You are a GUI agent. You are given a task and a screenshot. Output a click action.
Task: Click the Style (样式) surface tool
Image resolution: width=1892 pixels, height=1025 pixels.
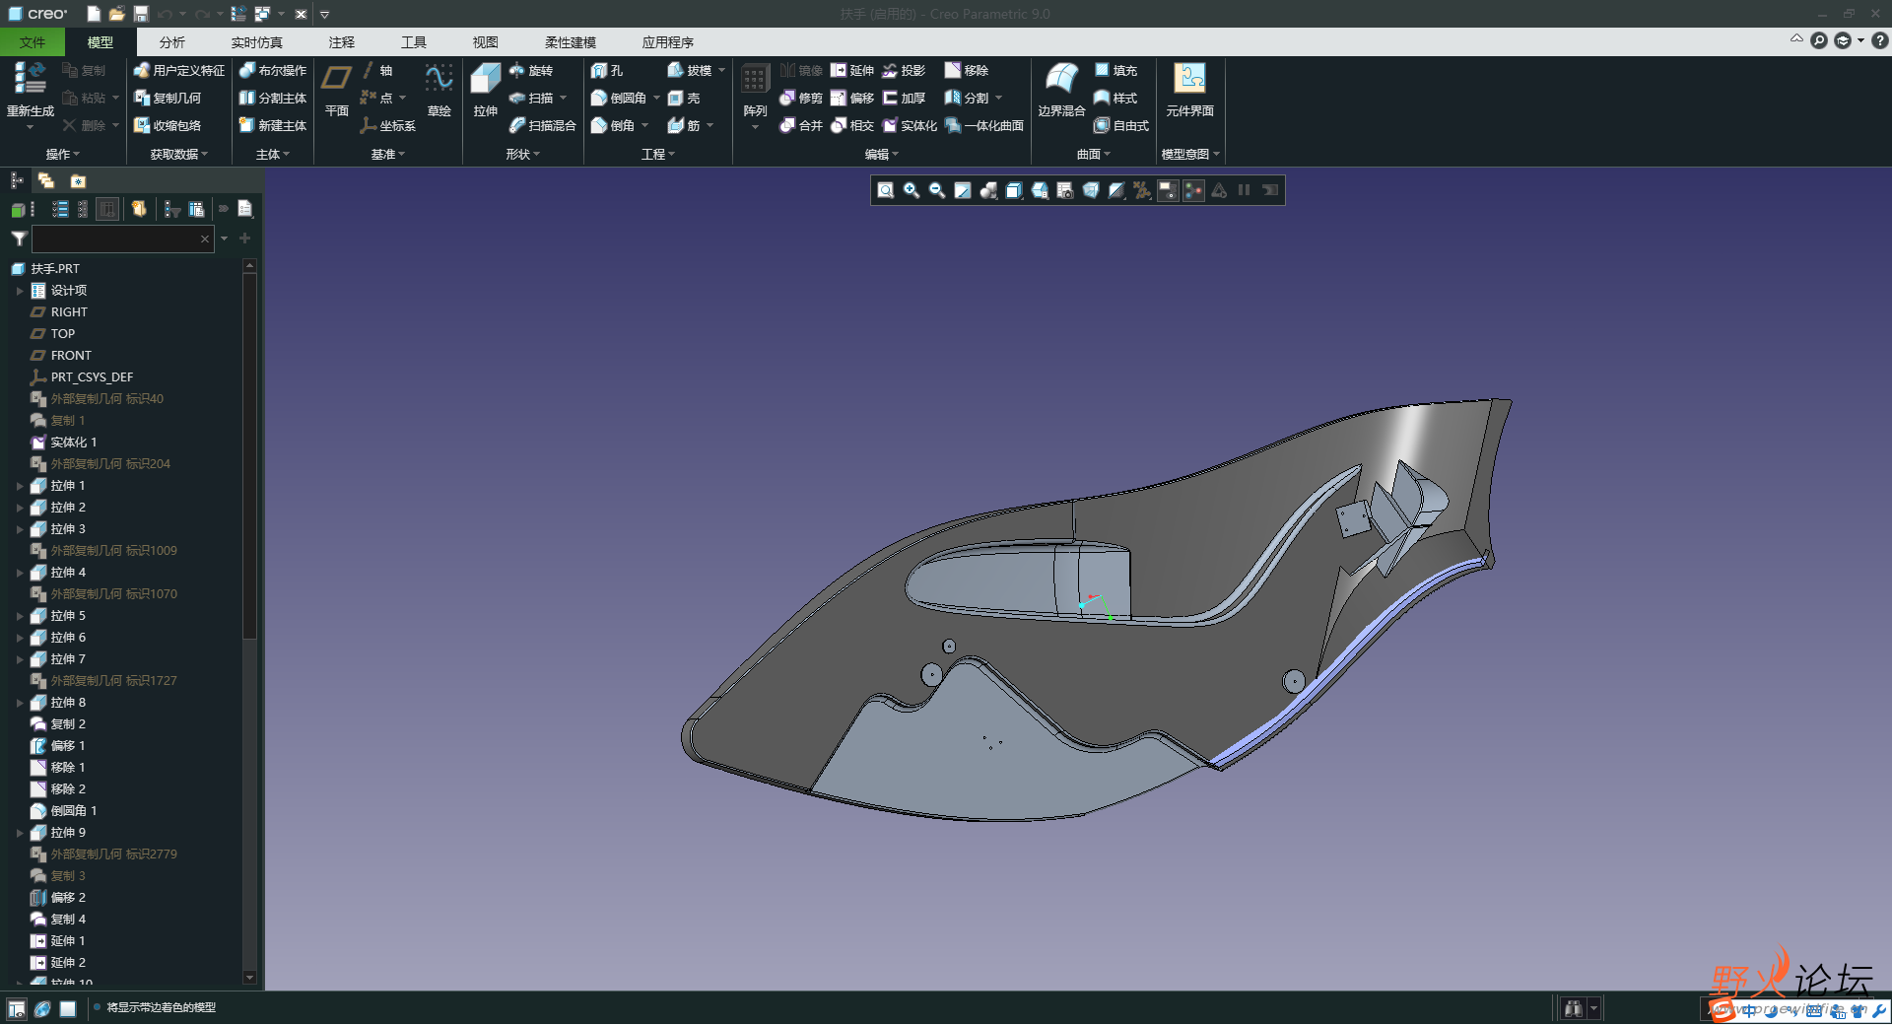point(1115,99)
